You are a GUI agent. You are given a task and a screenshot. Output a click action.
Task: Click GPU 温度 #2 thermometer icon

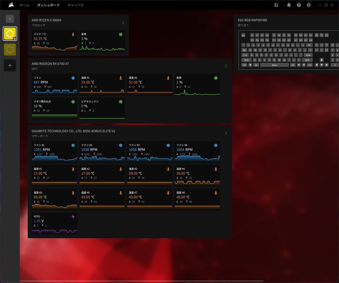pyautogui.click(x=168, y=78)
